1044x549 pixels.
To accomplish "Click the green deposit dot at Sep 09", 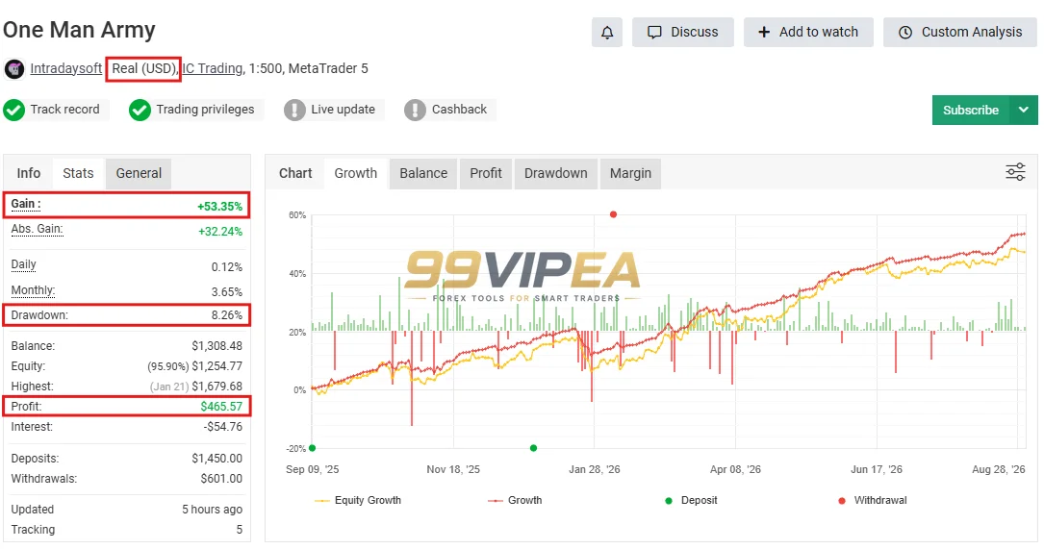I will click(x=313, y=448).
